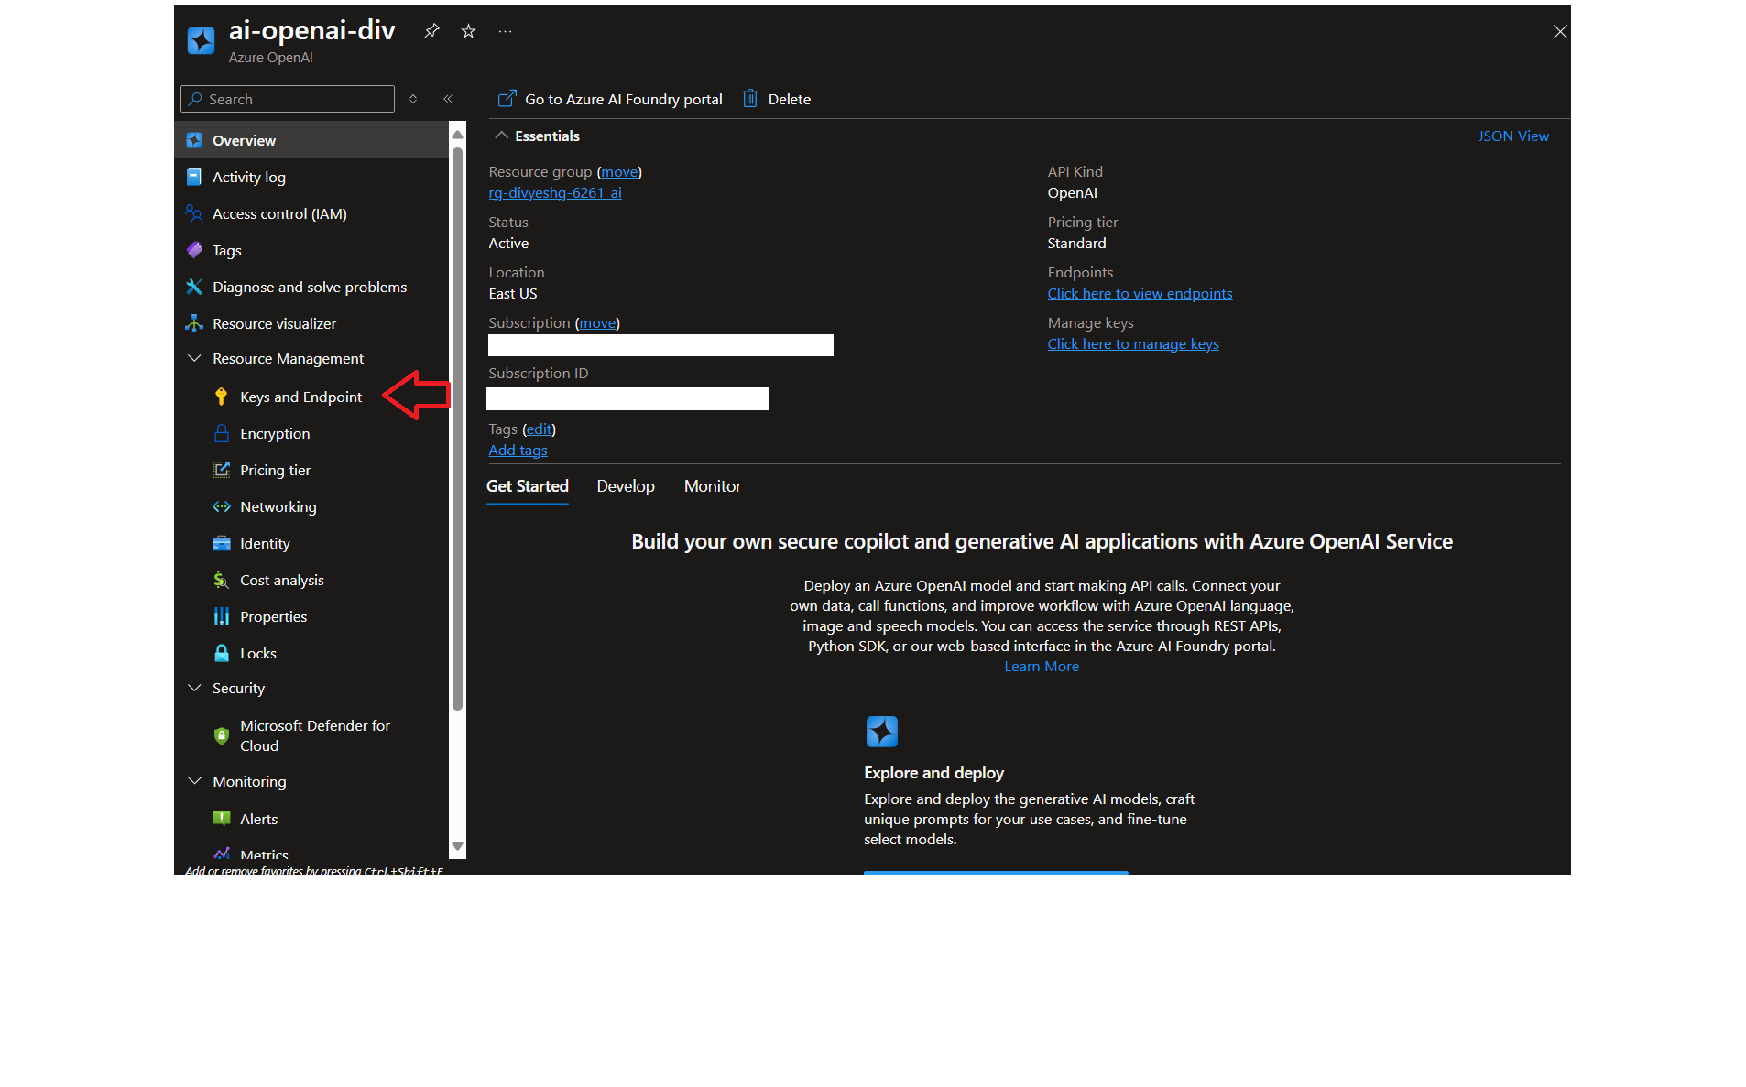Screen dimensions: 1746x1087
Task: Expand or collapse all menu groups
Action: click(x=413, y=99)
